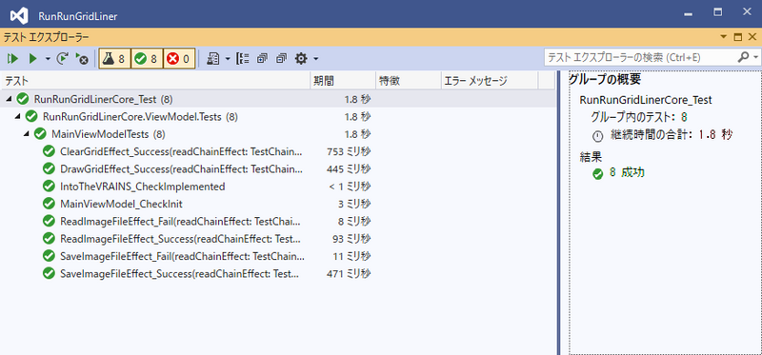
Task: Select RunRunGridLinerCore.ViewModel.Tests (8) row
Action: (277, 116)
